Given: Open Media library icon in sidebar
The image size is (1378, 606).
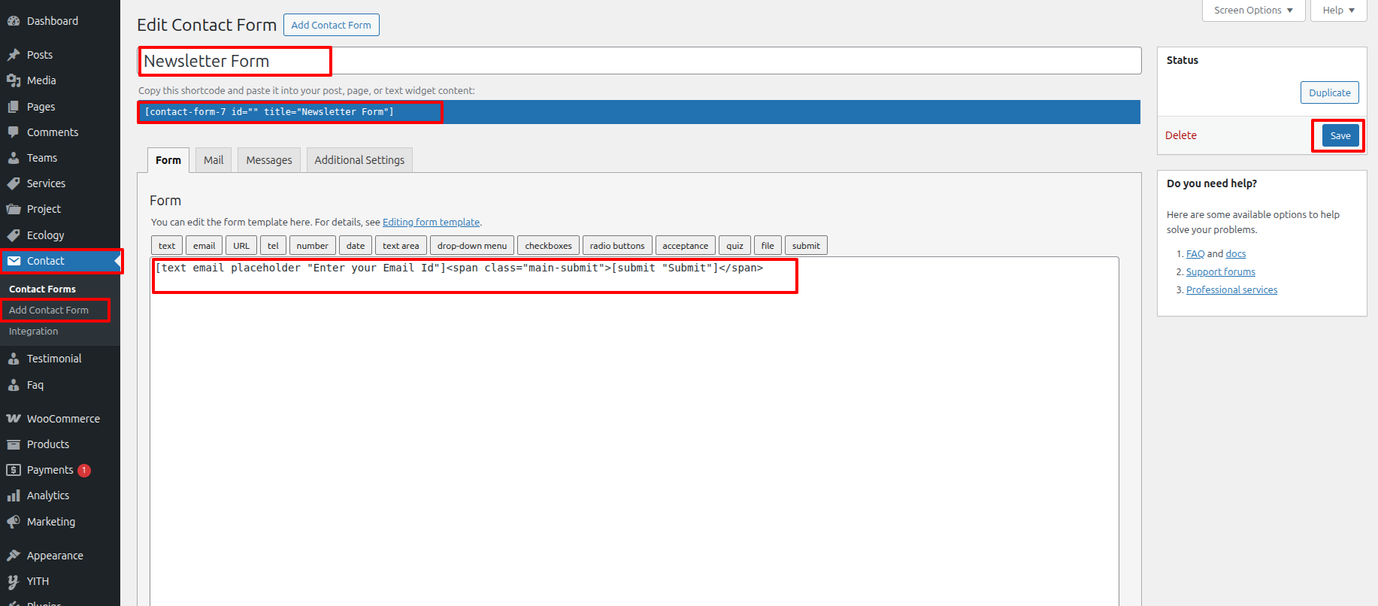Looking at the screenshot, I should (x=14, y=80).
